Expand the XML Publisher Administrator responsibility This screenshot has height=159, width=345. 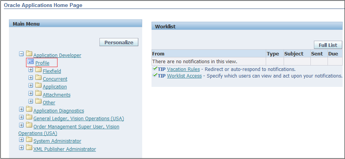click(x=21, y=147)
